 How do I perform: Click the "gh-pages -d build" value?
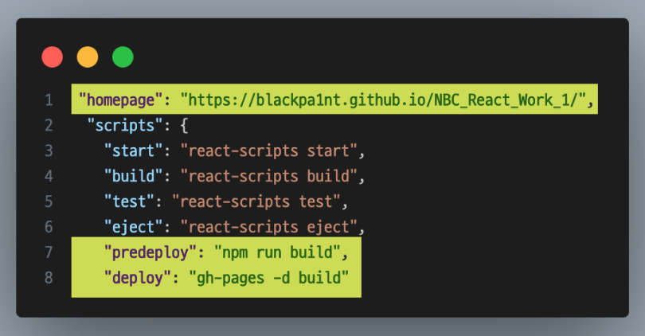[x=268, y=278]
